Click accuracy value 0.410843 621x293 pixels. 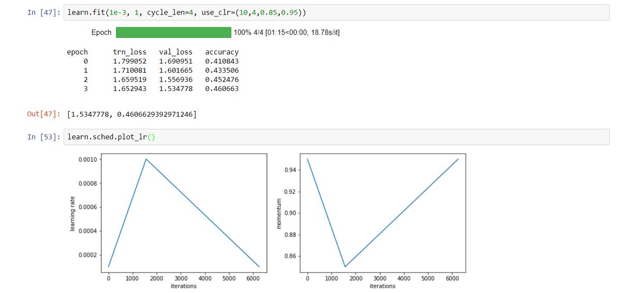click(222, 61)
